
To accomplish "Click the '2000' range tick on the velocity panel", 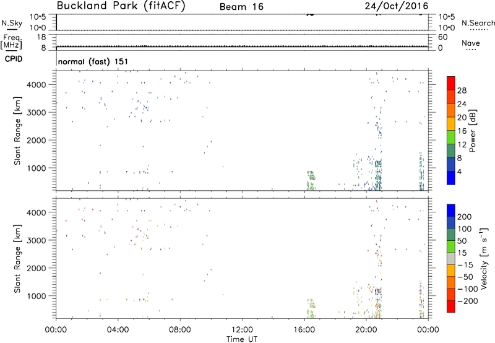I will click(36, 268).
